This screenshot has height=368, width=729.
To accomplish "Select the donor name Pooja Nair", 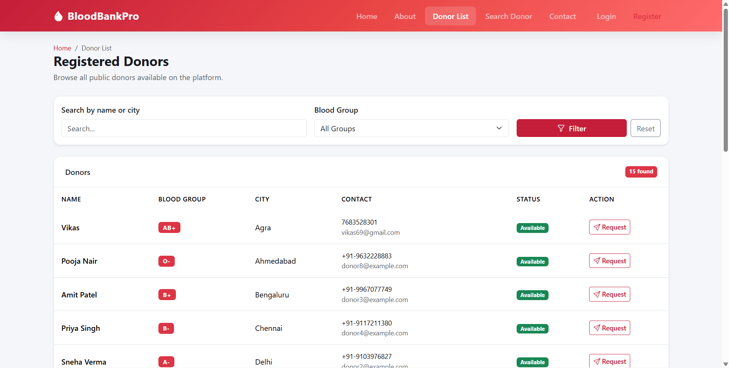I will pyautogui.click(x=79, y=261).
